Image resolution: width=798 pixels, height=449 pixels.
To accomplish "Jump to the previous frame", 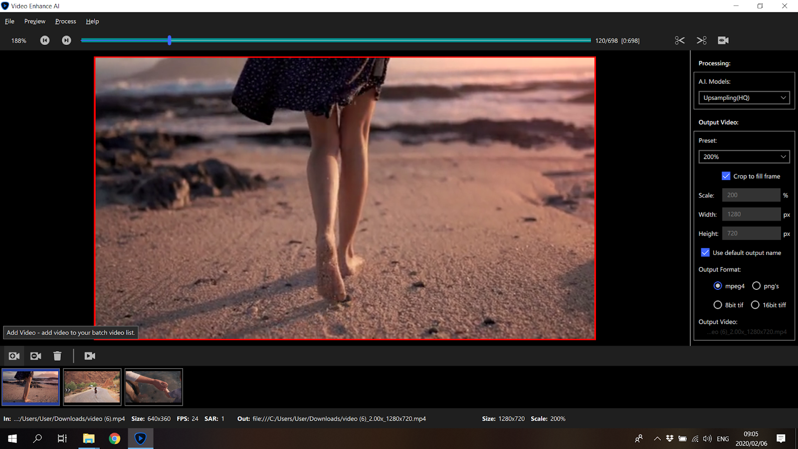I will point(45,40).
